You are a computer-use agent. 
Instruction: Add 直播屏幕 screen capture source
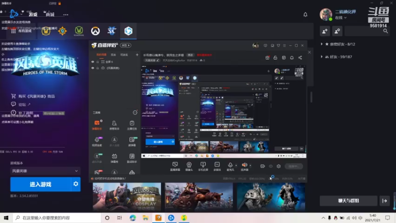(x=175, y=167)
